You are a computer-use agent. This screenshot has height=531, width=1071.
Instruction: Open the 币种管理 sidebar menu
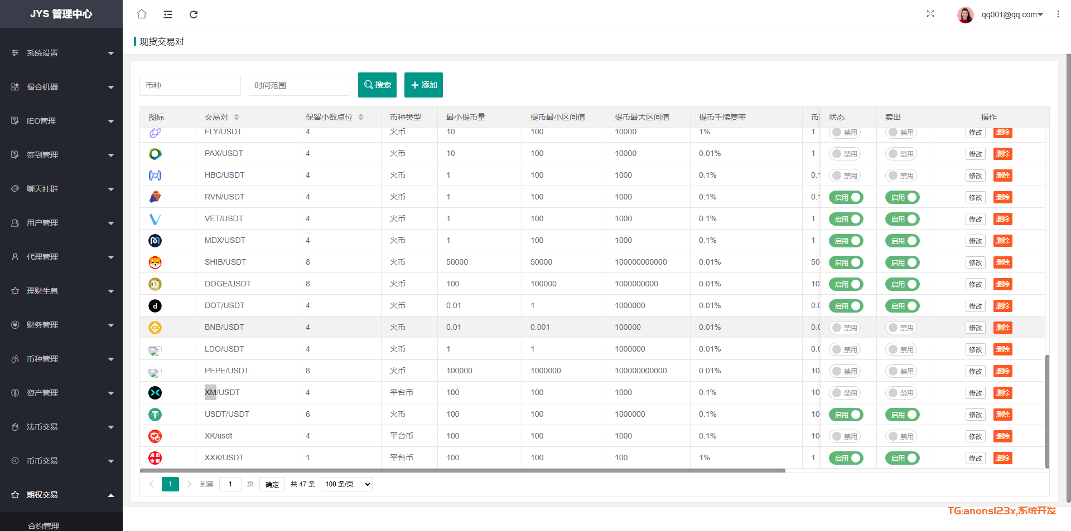61,359
